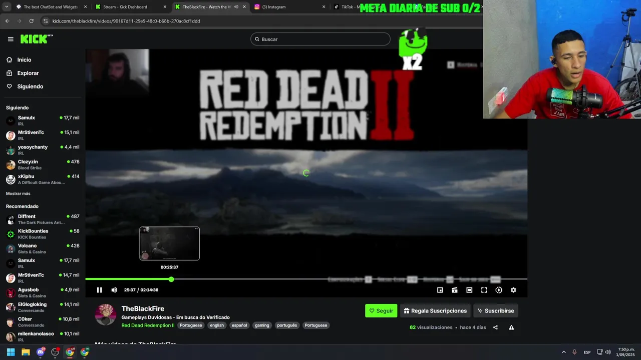This screenshot has width=641, height=360.
Task: Open Siguiendo page in sidebar
Action: (30, 86)
